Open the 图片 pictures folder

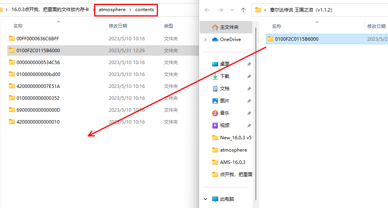pyautogui.click(x=224, y=101)
